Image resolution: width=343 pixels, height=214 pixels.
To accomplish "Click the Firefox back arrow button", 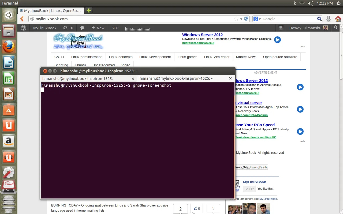I will tap(22, 19).
